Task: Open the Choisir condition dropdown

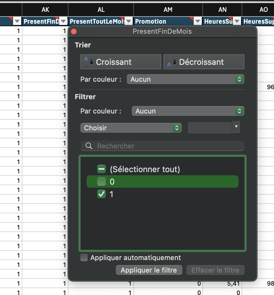Action: [131, 128]
